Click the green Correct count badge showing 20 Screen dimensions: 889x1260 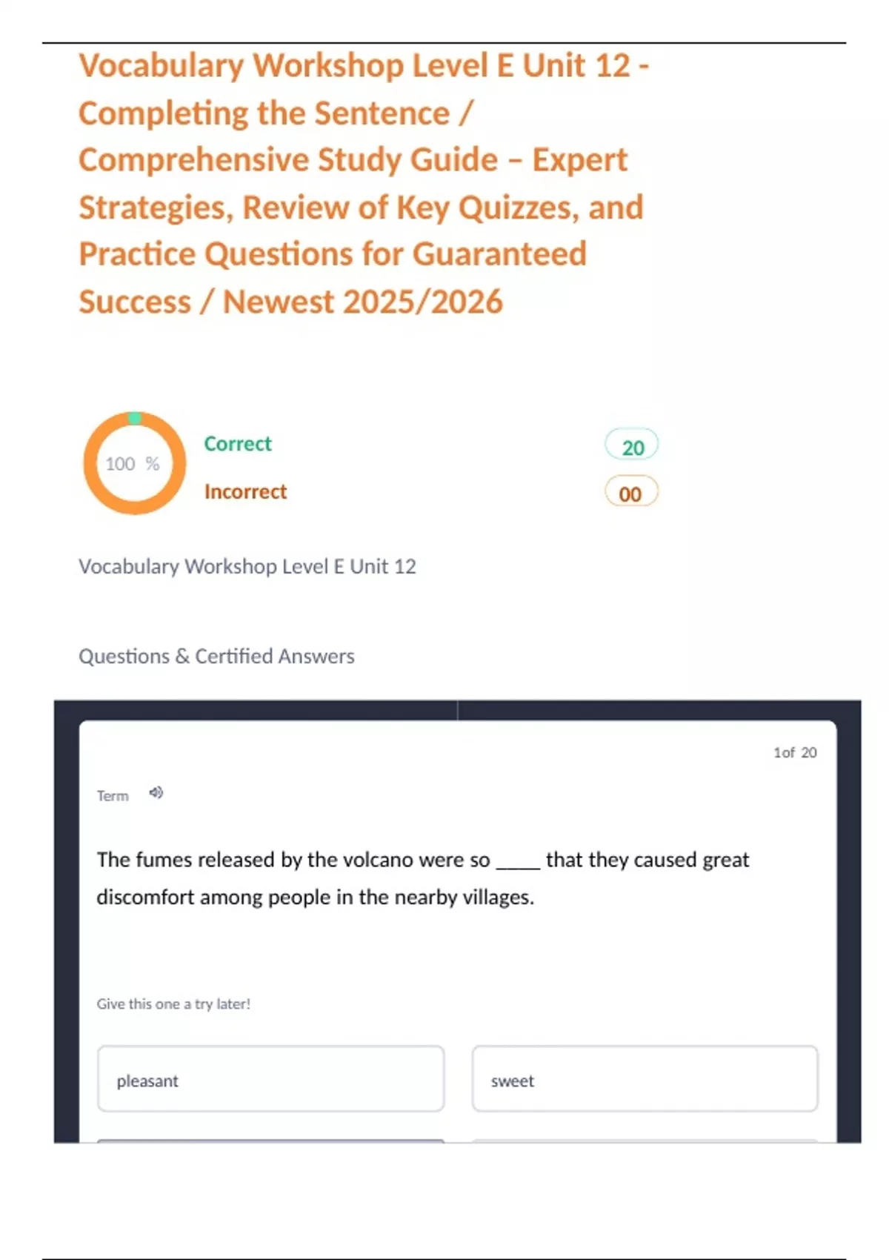pyautogui.click(x=632, y=446)
